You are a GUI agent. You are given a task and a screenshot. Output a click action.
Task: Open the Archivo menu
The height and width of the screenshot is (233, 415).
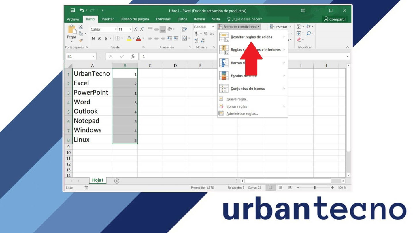pyautogui.click(x=73, y=19)
